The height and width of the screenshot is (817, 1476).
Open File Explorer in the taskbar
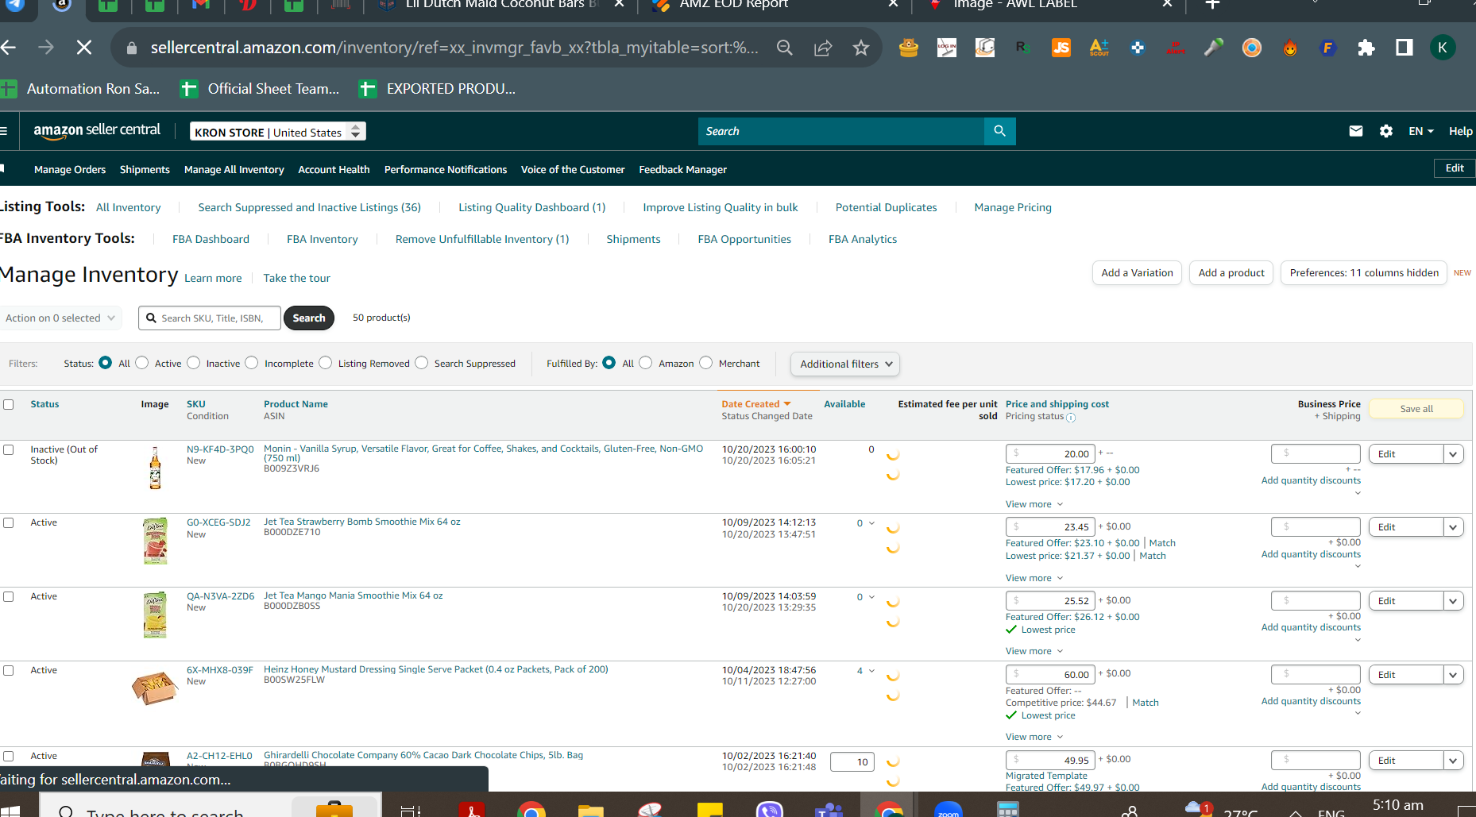click(x=591, y=810)
